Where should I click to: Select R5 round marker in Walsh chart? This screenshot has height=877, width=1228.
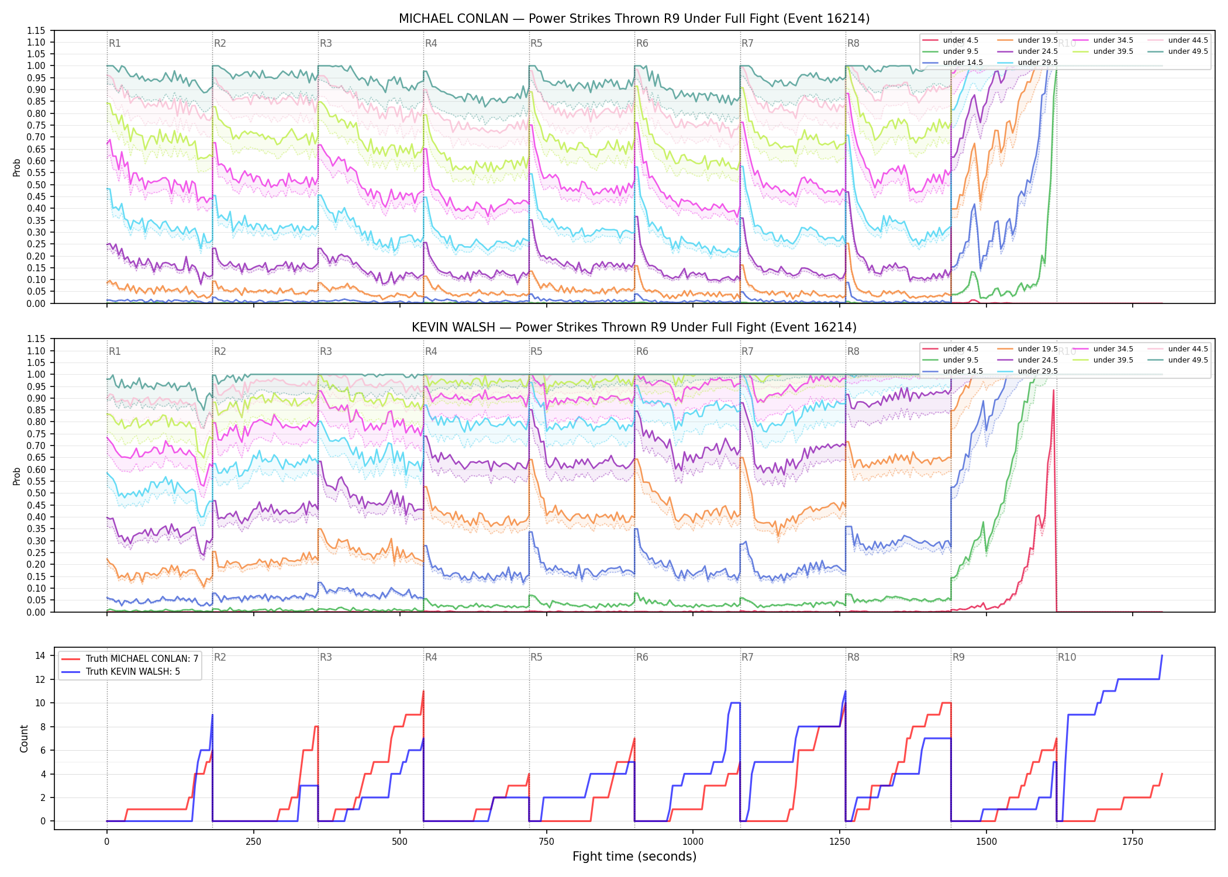[x=536, y=351]
